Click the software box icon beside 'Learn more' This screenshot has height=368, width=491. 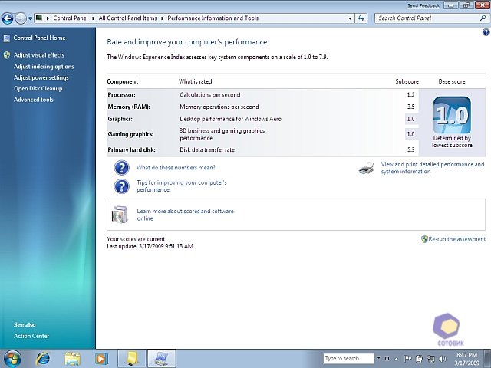(x=120, y=215)
